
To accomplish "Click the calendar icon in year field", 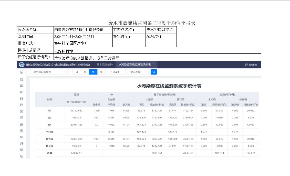I will pos(111,72).
